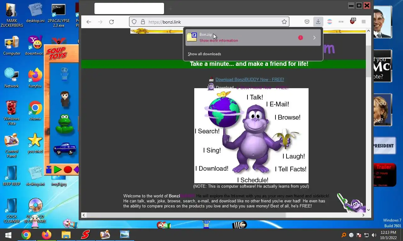Click the red download warning indicator

click(301, 38)
